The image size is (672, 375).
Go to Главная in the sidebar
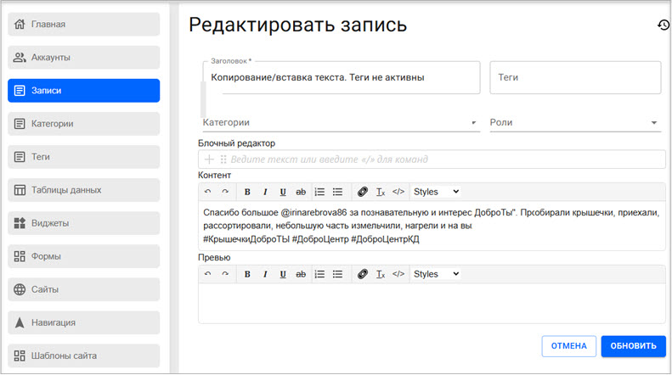pos(83,24)
